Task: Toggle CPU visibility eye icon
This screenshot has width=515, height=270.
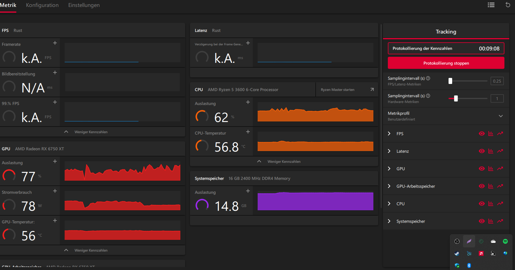Action: pyautogui.click(x=482, y=204)
